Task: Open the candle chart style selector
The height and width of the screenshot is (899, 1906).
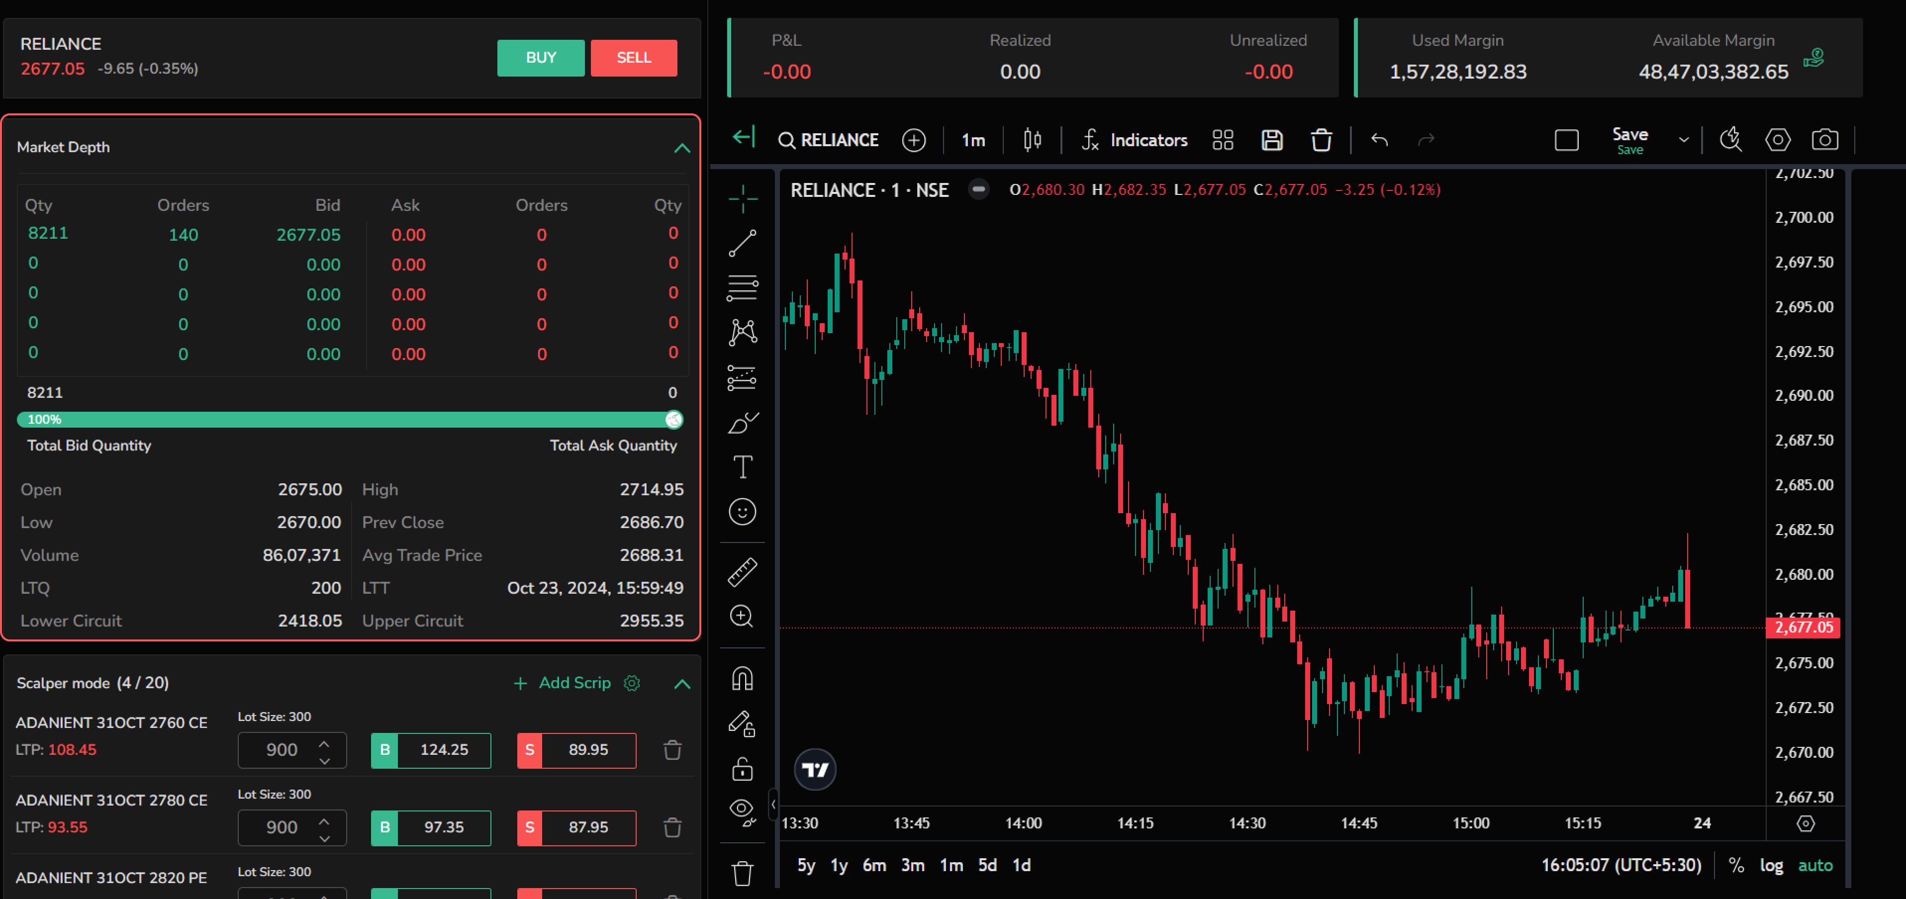Action: point(1032,140)
